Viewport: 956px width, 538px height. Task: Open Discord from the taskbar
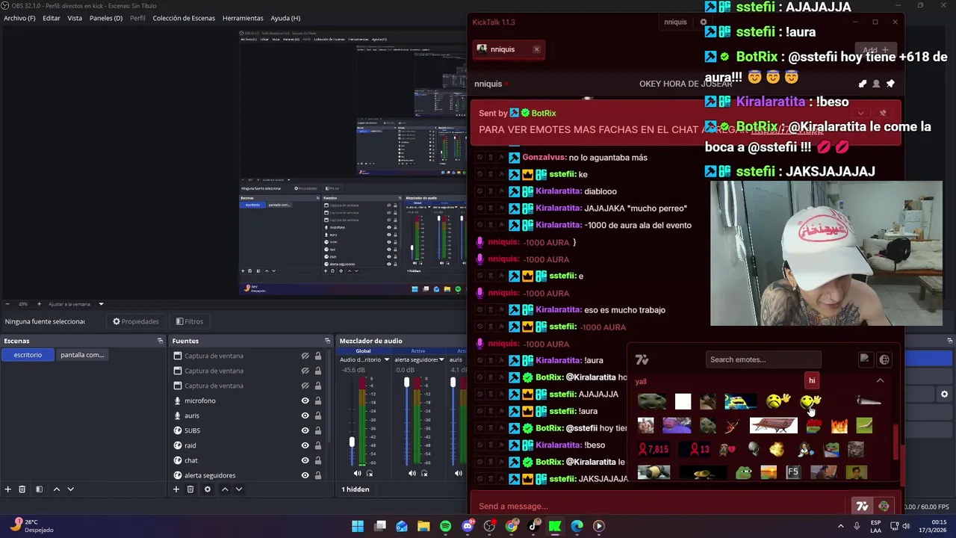[x=468, y=526]
